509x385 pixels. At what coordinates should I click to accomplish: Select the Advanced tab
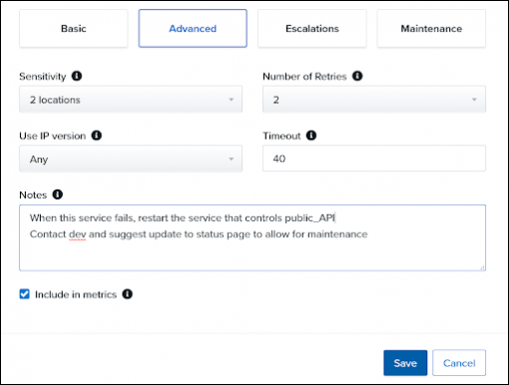point(193,29)
